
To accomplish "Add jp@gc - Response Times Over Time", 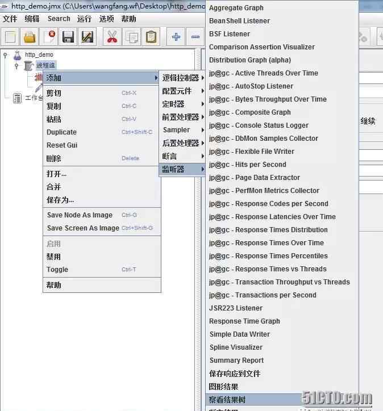I will tap(282, 243).
